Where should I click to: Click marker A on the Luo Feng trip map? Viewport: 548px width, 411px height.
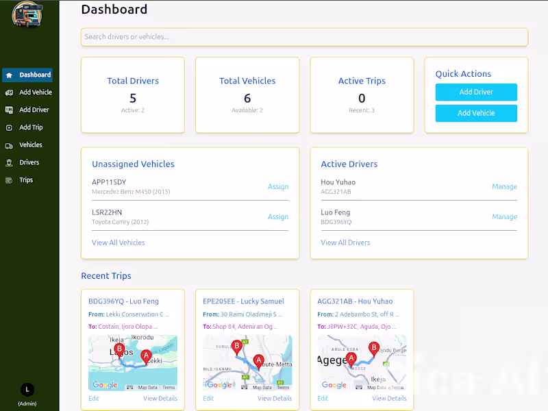pos(146,357)
